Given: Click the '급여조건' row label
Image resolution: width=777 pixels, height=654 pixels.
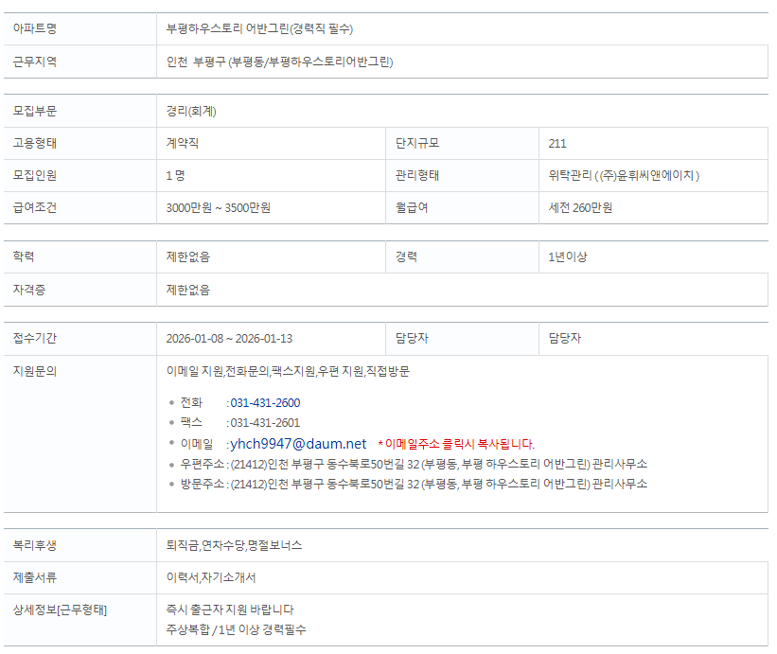Looking at the screenshot, I should point(35,207).
